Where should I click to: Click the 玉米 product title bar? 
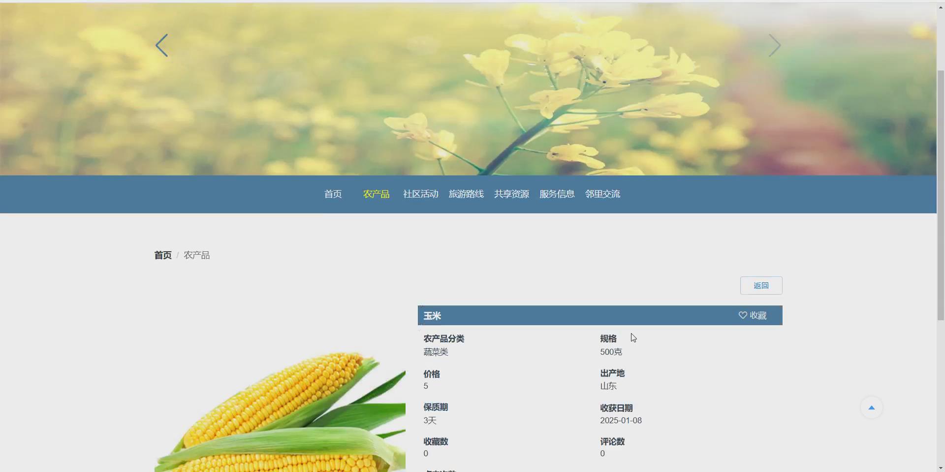(541, 315)
